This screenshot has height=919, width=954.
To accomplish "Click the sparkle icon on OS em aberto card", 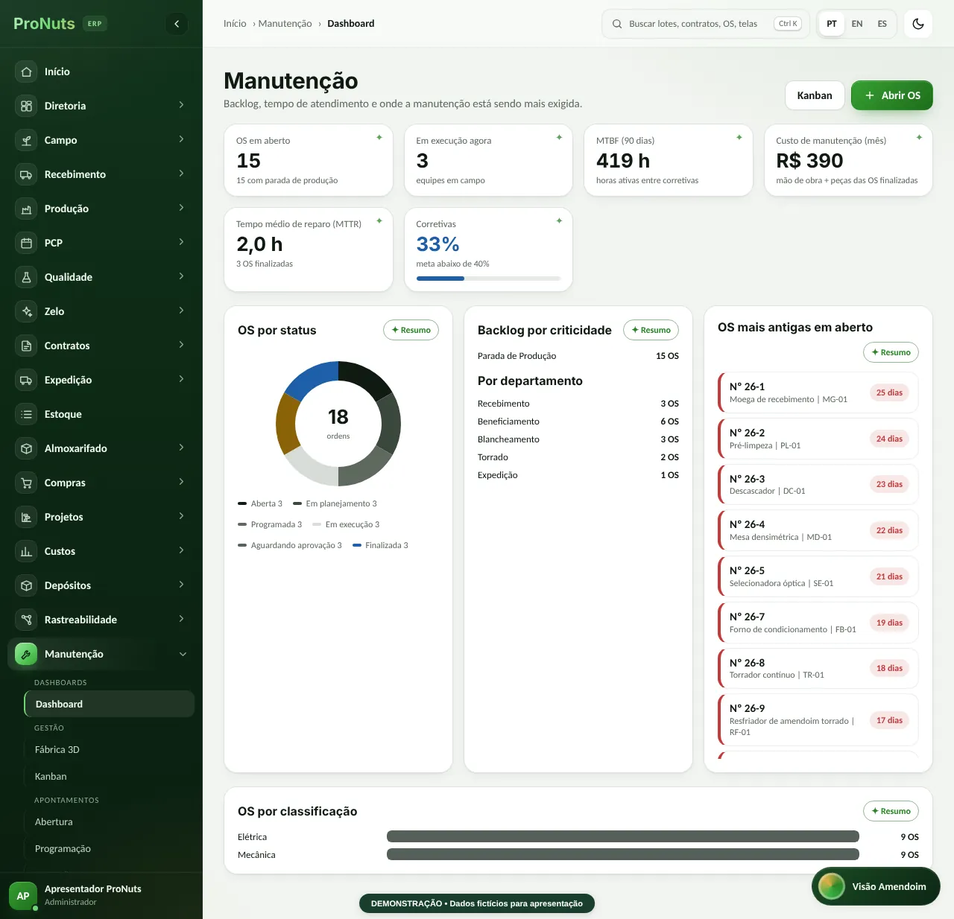I will [x=379, y=137].
